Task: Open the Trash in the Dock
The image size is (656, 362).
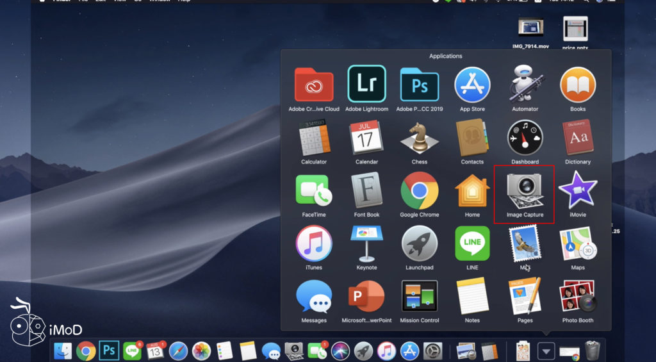Action: [x=593, y=350]
